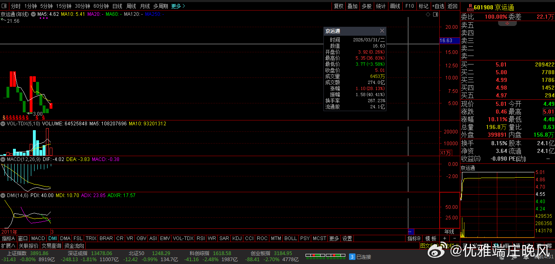
Task: Click the 已连接 connection status icon
Action: (x=353, y=257)
